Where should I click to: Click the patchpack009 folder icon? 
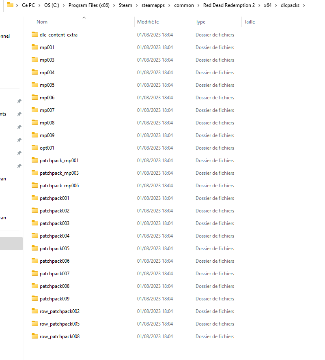(35, 298)
